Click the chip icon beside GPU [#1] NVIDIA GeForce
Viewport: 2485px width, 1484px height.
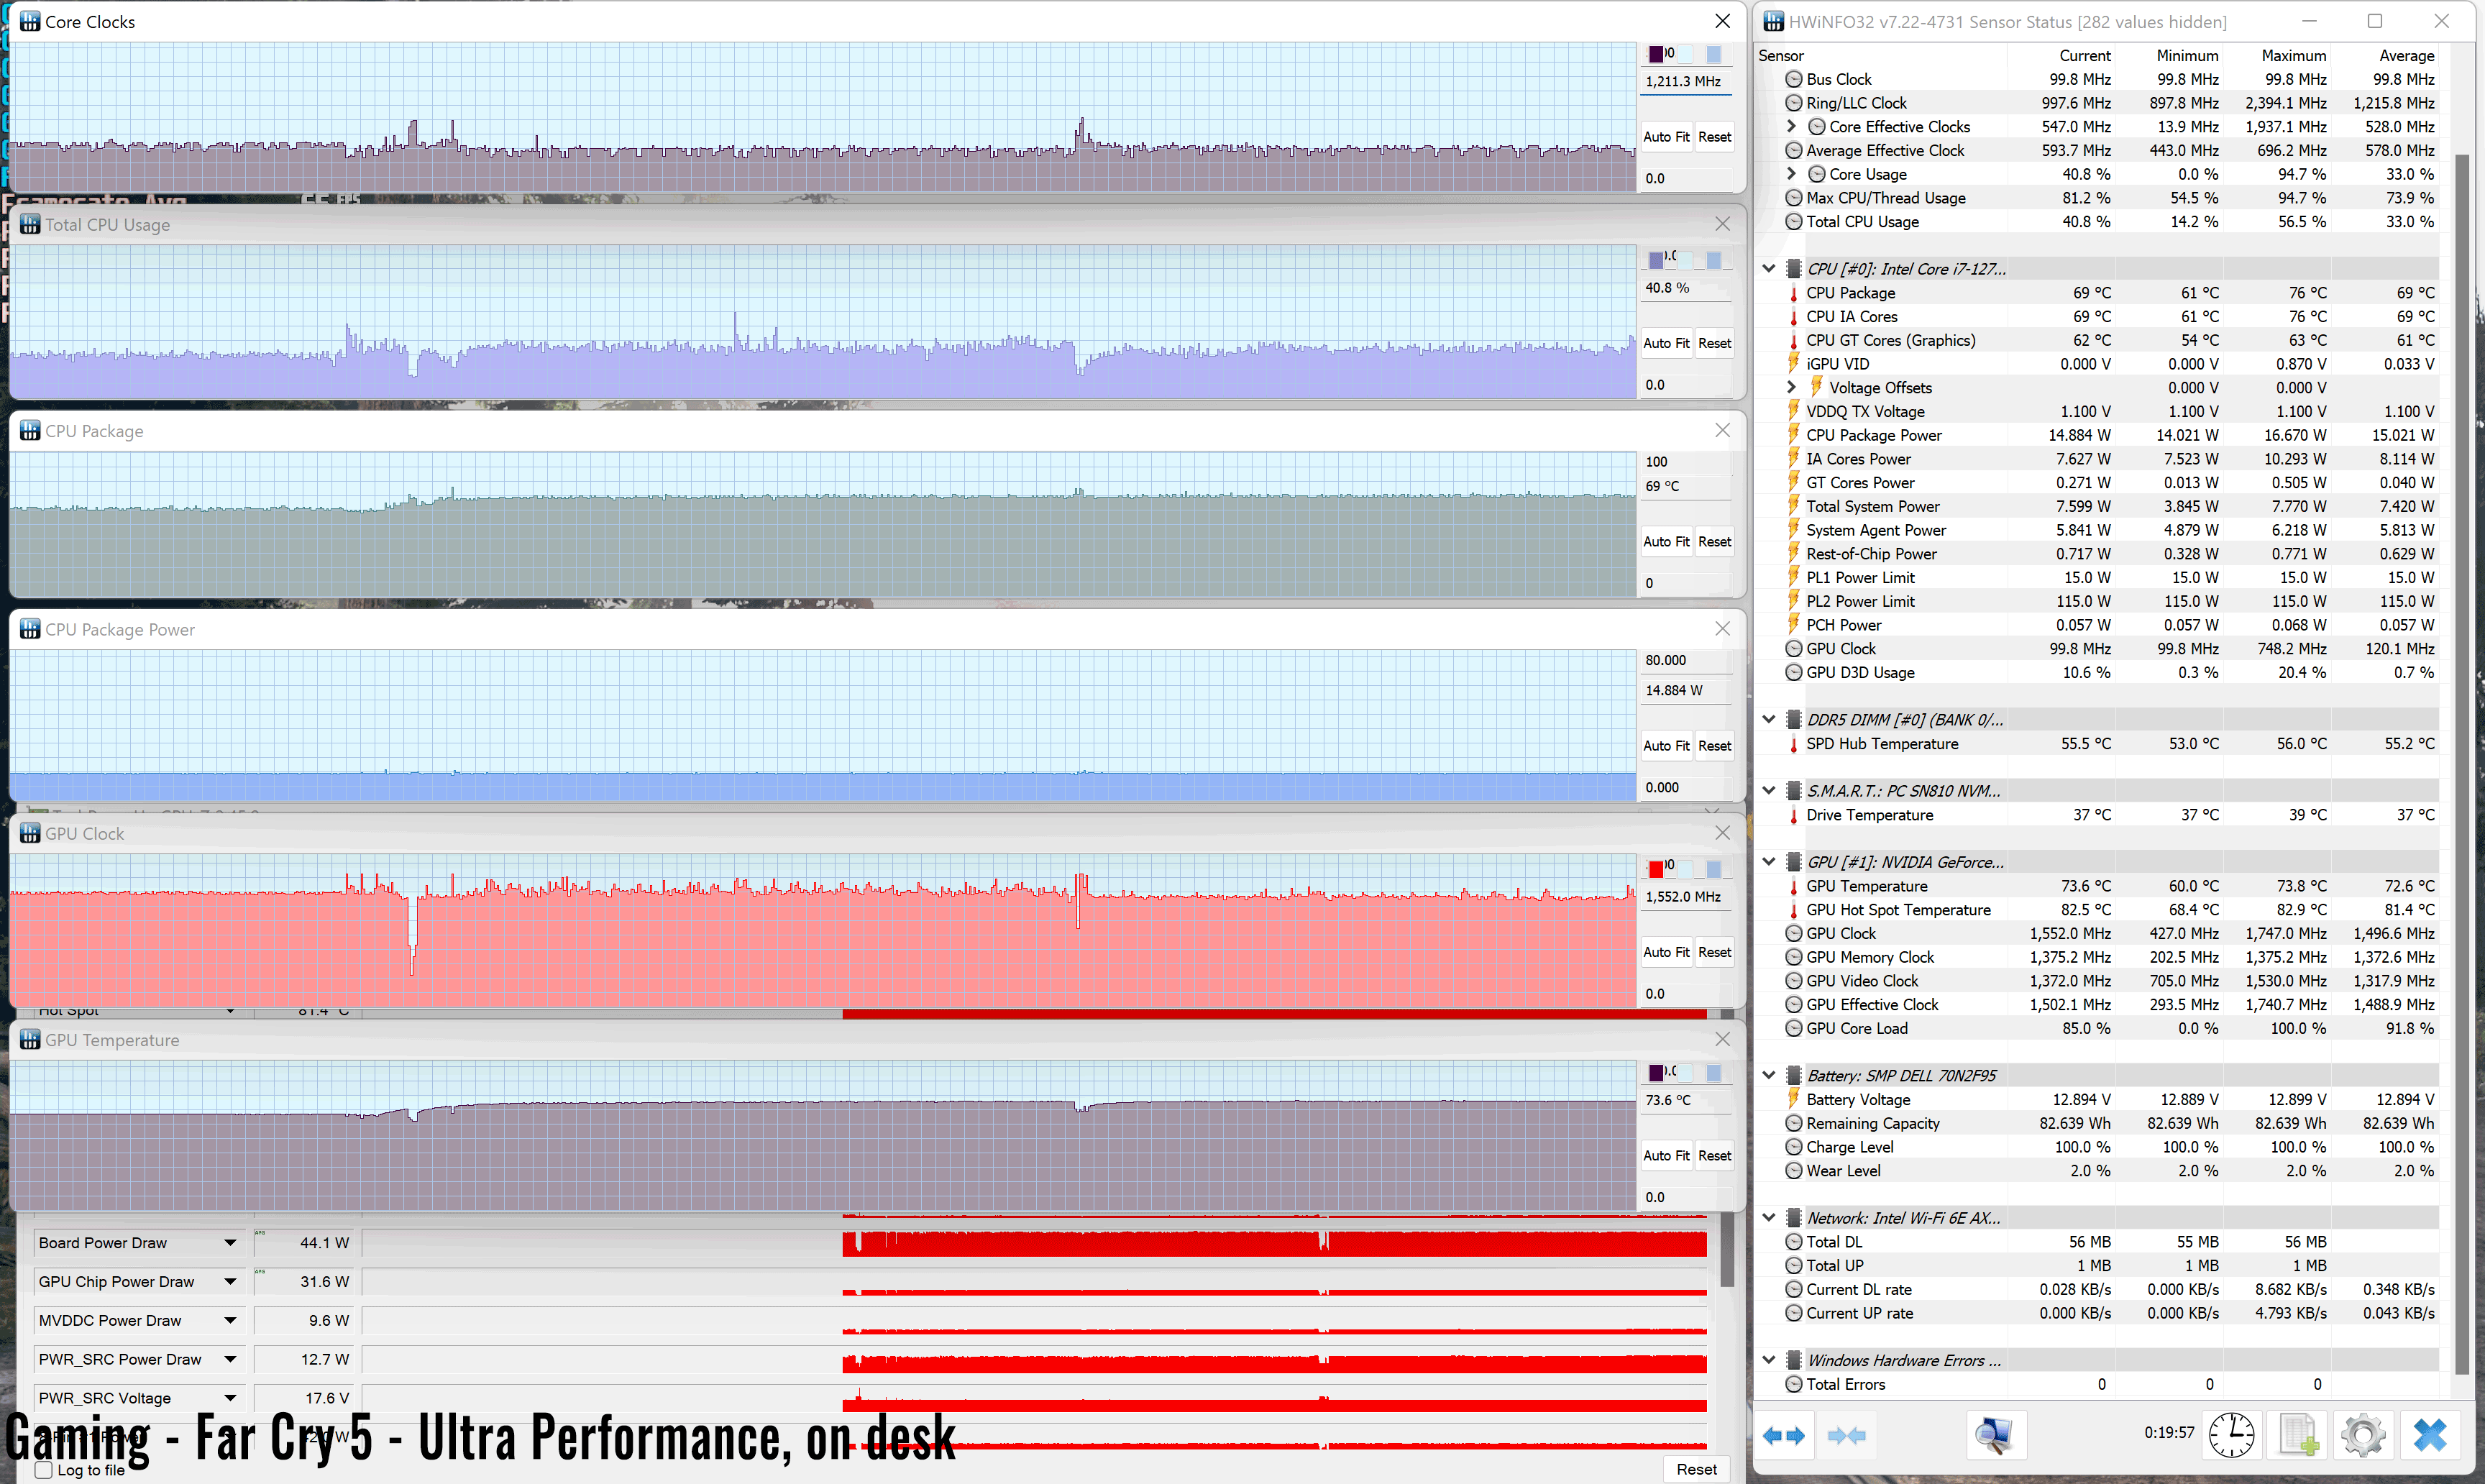pyautogui.click(x=1794, y=862)
